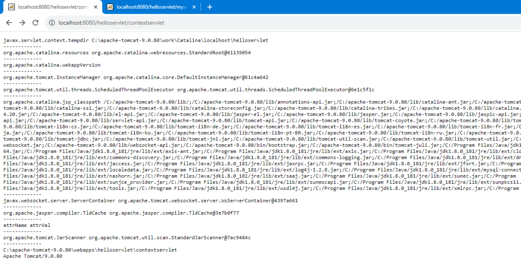Go forward to the next page
Viewport: 521px width, 268px height.
22,22
